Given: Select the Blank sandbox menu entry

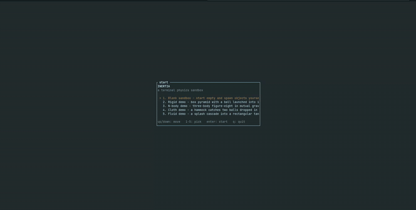Looking at the screenshot, I should pos(208,98).
